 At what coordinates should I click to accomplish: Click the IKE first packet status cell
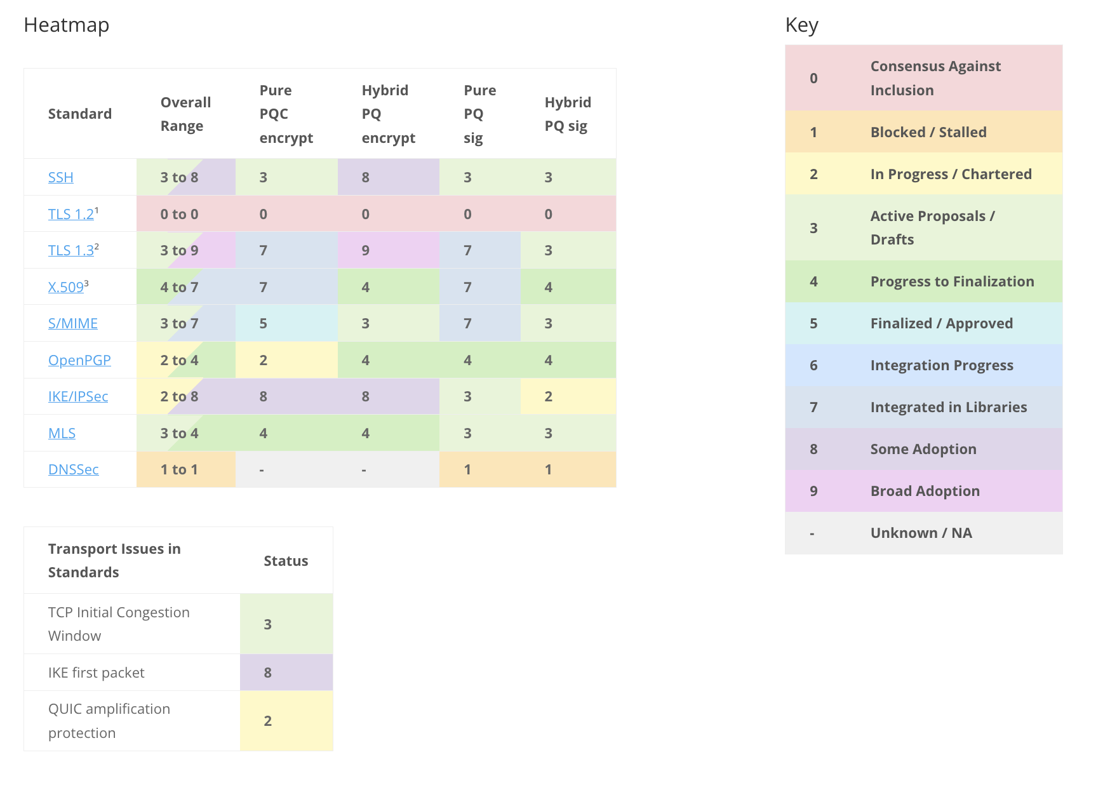(x=286, y=673)
